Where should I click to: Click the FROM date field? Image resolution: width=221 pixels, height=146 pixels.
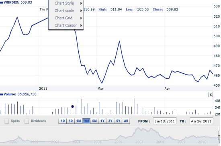coord(165,121)
